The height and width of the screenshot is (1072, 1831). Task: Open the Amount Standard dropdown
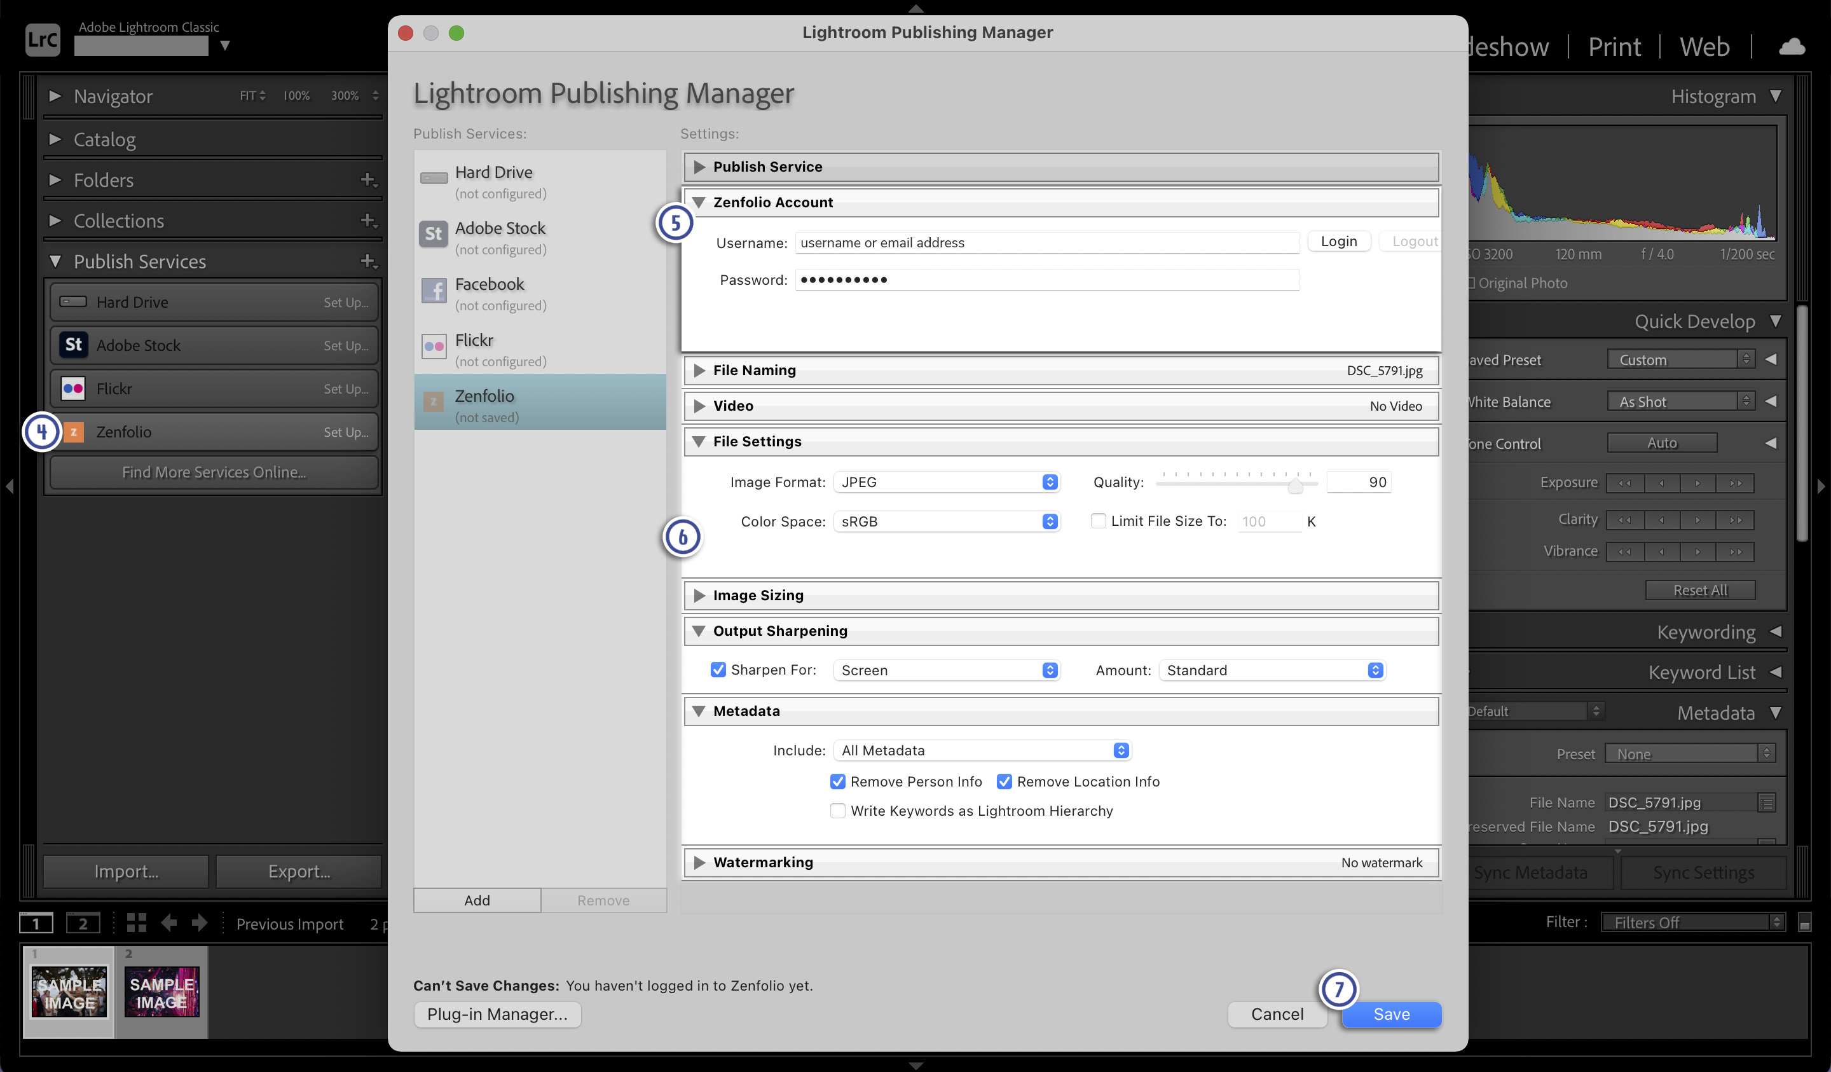[x=1272, y=670]
